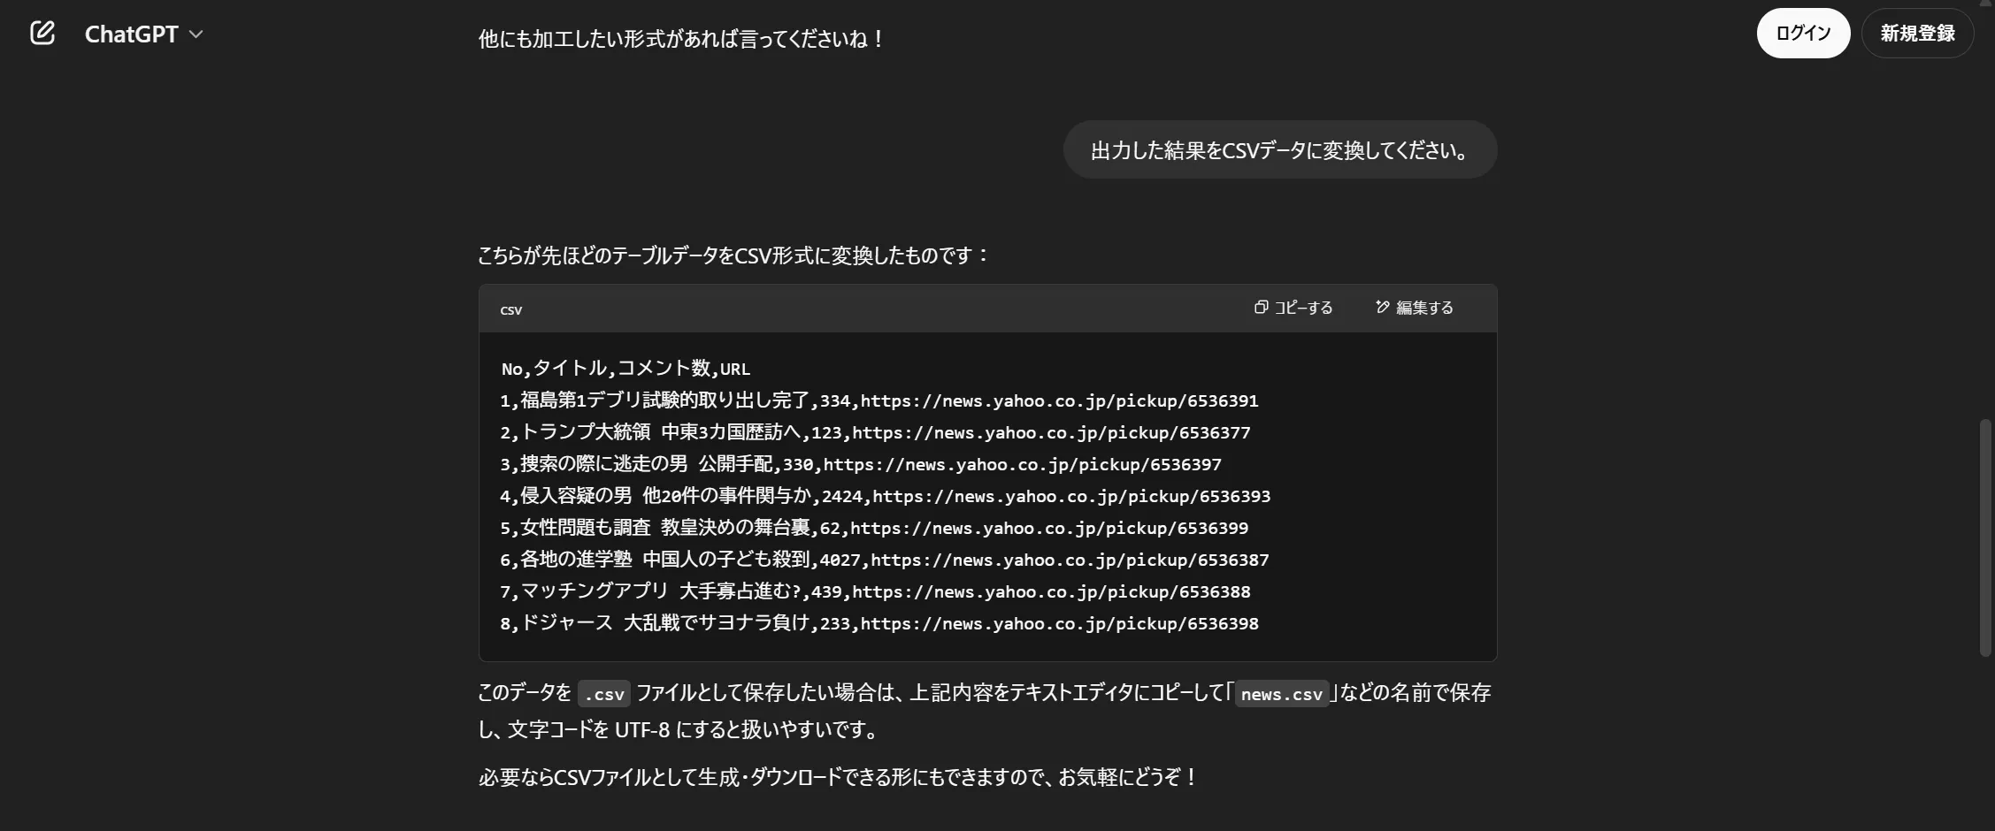Open the ChatGPT model dropdown
Screen dimensions: 1995x831
[x=143, y=34]
